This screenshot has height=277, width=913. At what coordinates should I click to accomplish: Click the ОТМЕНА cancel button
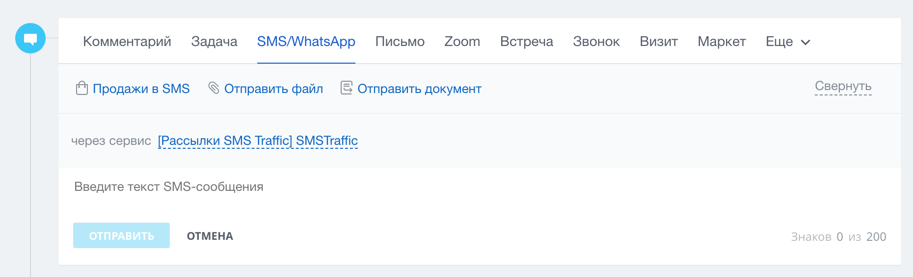click(x=210, y=236)
